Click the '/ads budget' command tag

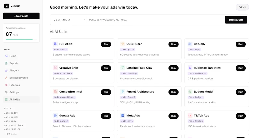pos(196,97)
